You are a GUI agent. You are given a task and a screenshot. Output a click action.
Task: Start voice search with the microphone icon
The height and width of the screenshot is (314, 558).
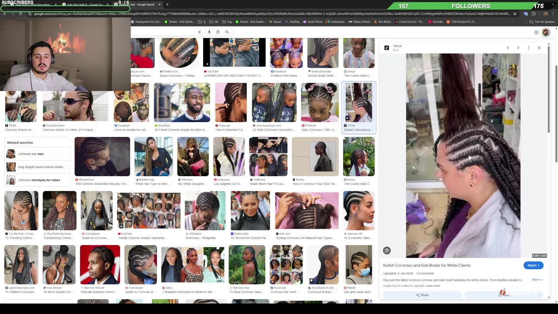coord(209,32)
